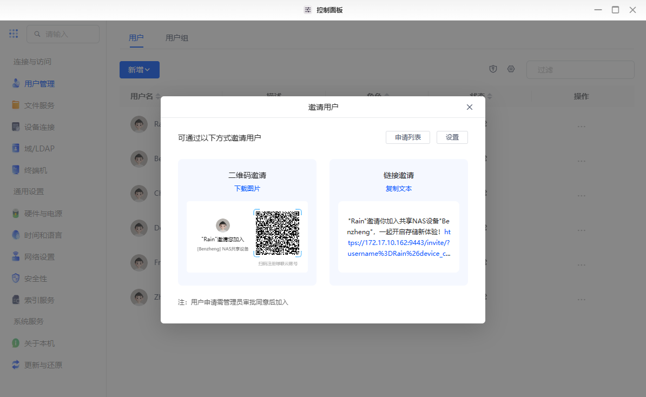Open 安全性 in sidebar
646x397 pixels.
point(30,279)
